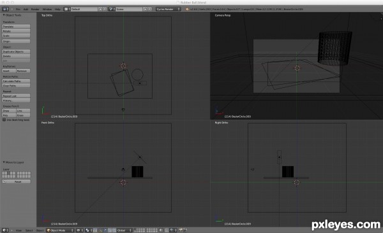
Task: Click Clear Paths button
Action: click(16, 85)
